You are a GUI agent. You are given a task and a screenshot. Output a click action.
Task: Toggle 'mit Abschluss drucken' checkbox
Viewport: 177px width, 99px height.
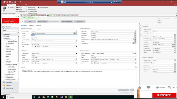119,92
